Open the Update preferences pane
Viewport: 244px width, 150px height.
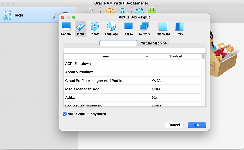(x=94, y=29)
